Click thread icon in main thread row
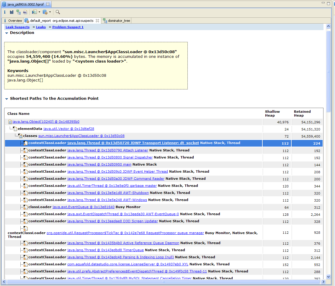The image size is (335, 286). [26, 165]
